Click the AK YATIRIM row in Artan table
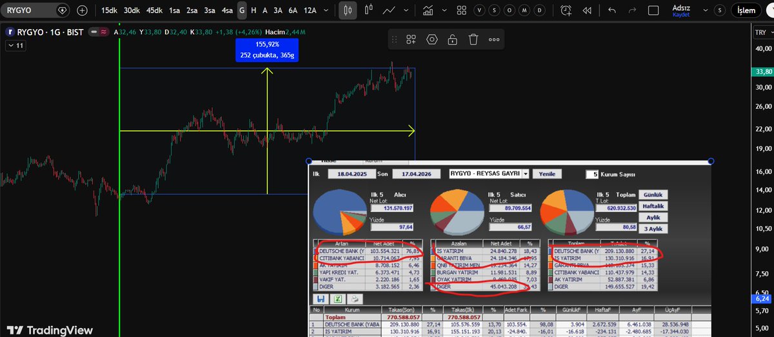Viewport: 774px width, 337px height. pyautogui.click(x=368, y=264)
